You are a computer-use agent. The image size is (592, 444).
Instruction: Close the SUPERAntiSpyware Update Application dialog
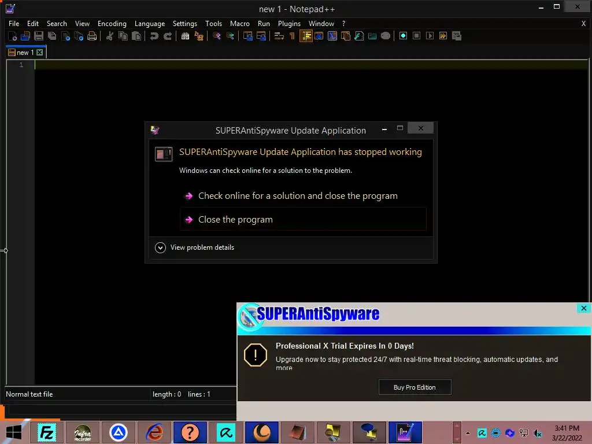click(x=421, y=128)
